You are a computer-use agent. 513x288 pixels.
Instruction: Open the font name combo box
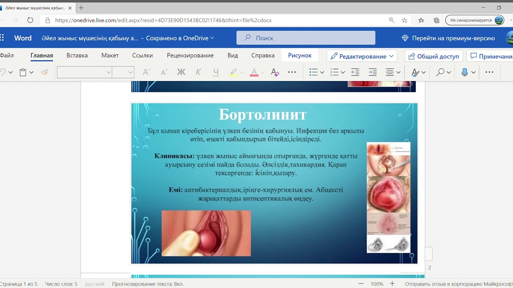[84, 72]
